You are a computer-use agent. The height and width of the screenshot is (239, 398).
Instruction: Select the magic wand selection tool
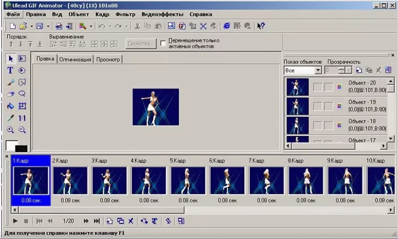pos(22,83)
